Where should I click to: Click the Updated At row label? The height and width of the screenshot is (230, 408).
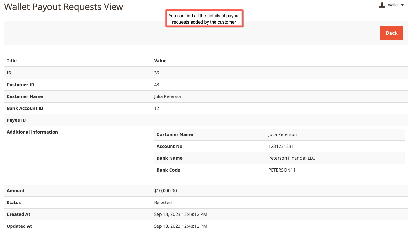(x=19, y=226)
